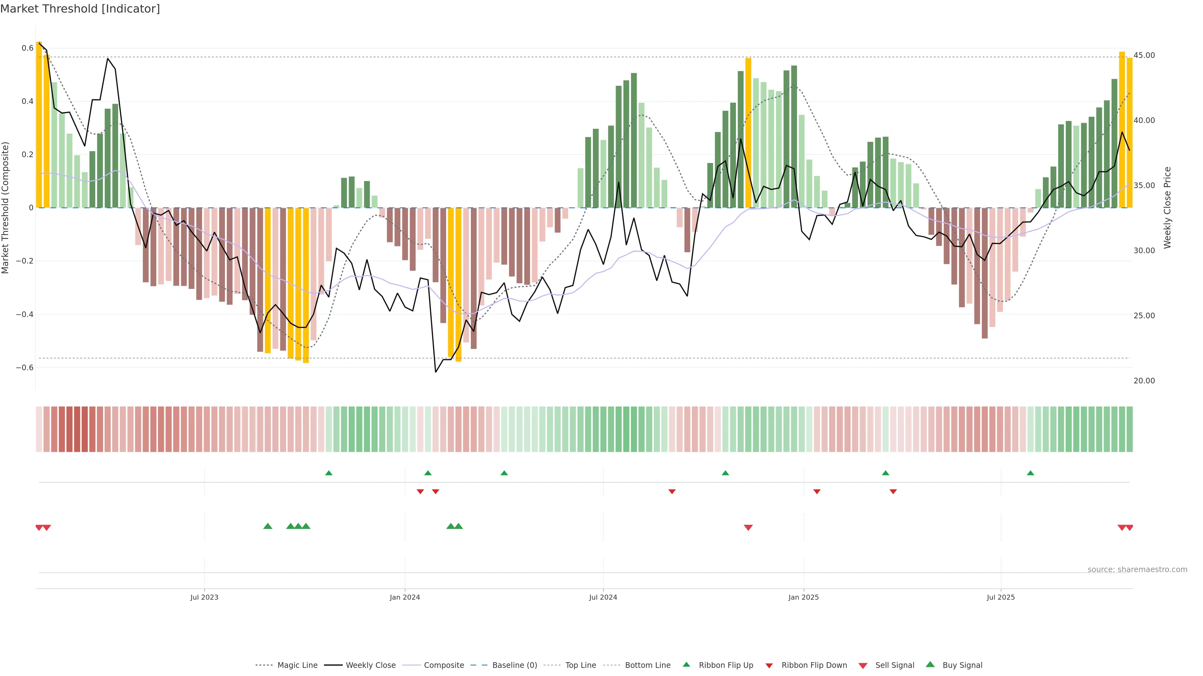Click the Jul 2025 x-axis label

click(1001, 597)
